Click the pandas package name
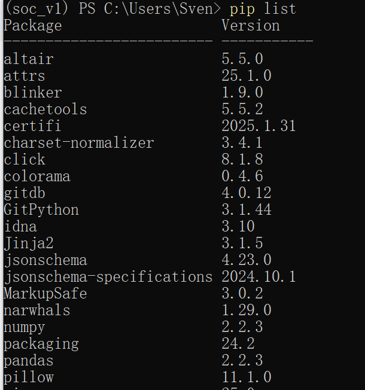365x390 pixels. point(29,361)
